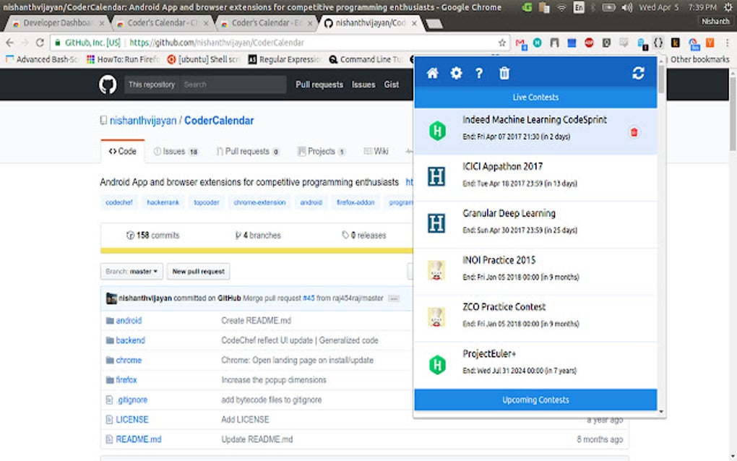Screen dimensions: 737x461
Task: Toggle the Wi-Fi indicator in the top panel
Action: [x=563, y=7]
